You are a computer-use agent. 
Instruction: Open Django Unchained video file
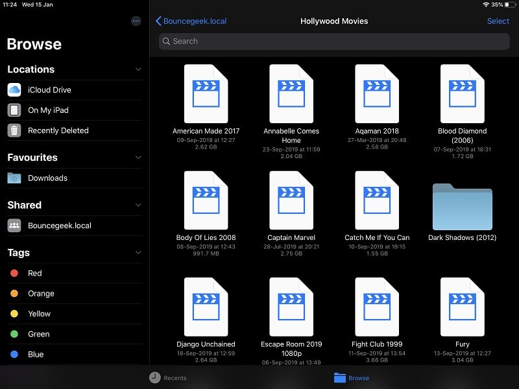point(206,307)
